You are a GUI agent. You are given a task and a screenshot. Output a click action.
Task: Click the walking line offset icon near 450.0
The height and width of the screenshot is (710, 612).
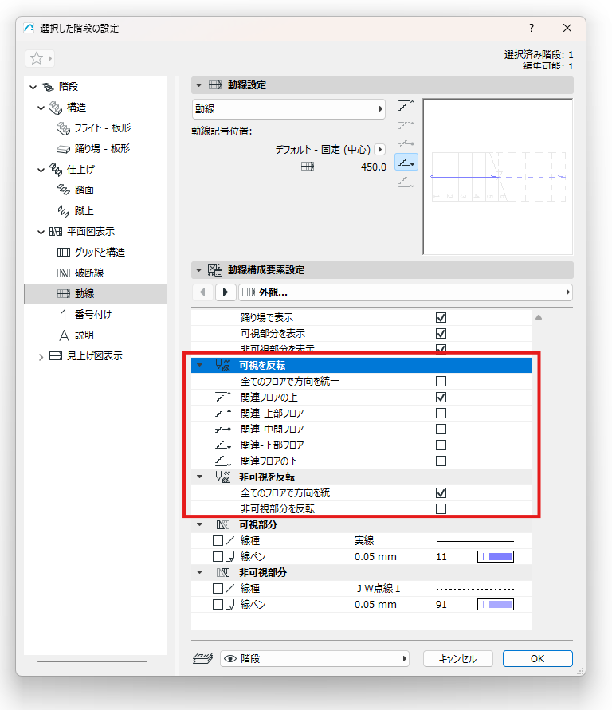[308, 167]
